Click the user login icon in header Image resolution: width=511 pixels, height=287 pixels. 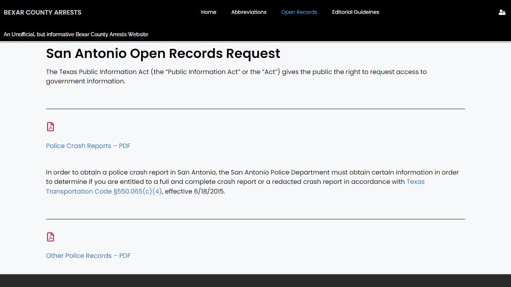click(502, 12)
